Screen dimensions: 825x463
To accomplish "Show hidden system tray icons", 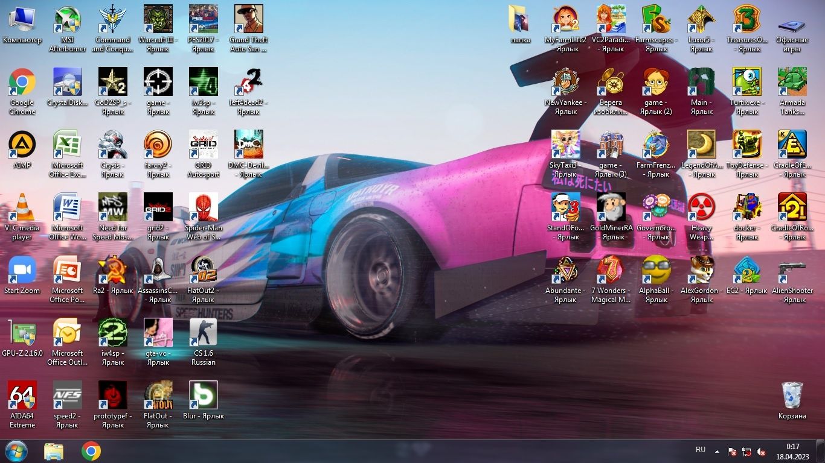I will click(717, 451).
